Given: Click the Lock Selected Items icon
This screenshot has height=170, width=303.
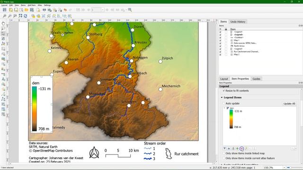Looking at the screenshot, I should [33, 16].
